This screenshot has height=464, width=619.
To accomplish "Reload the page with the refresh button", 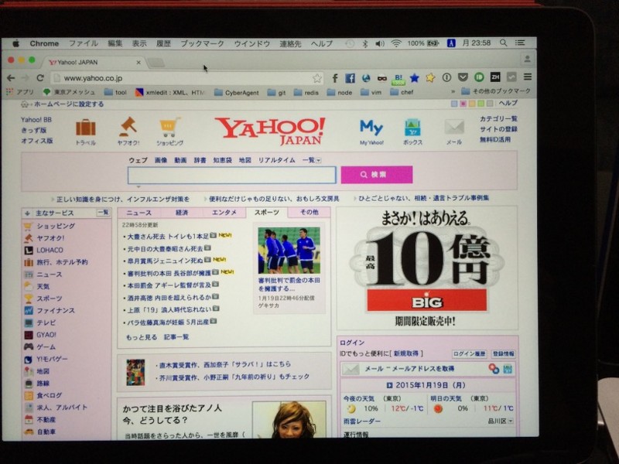I will [40, 78].
